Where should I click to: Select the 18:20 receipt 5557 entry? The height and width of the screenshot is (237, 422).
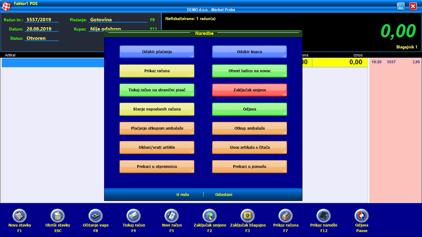(395, 62)
